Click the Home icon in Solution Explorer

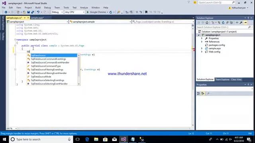(207, 23)
